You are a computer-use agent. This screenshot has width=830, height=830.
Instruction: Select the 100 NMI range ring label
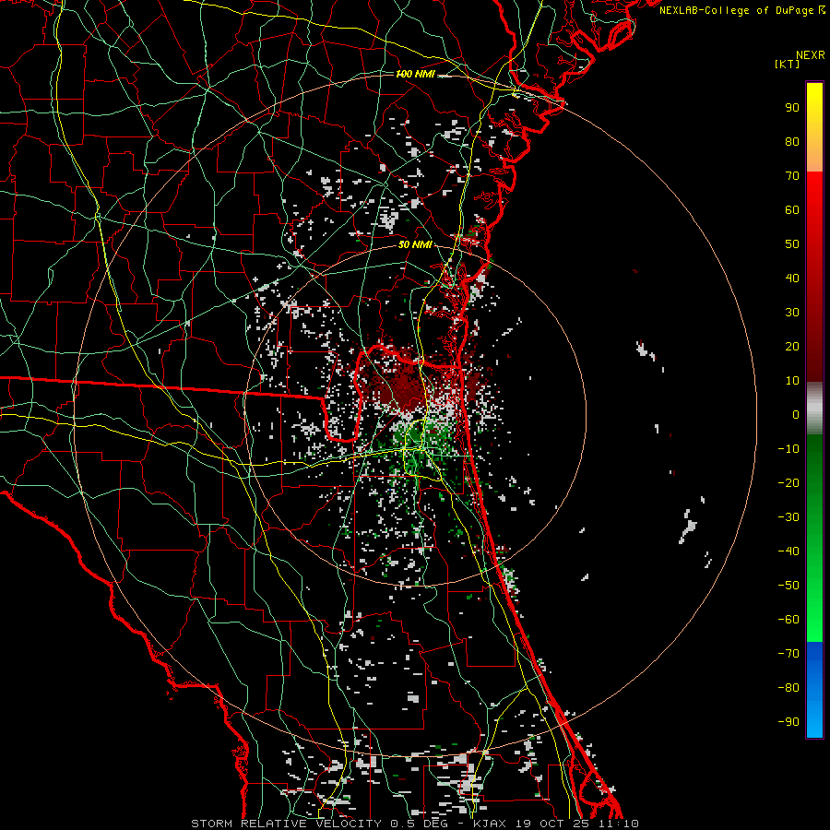pyautogui.click(x=415, y=74)
